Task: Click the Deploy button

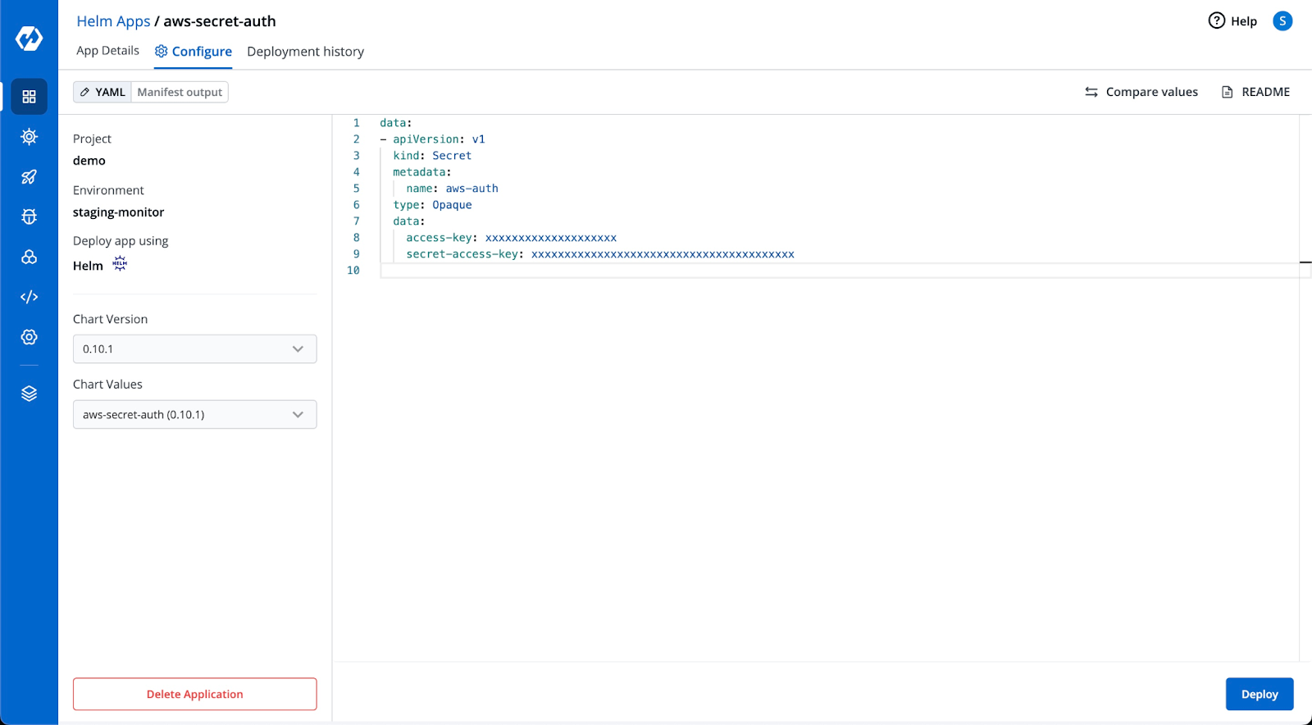Action: [x=1260, y=694]
